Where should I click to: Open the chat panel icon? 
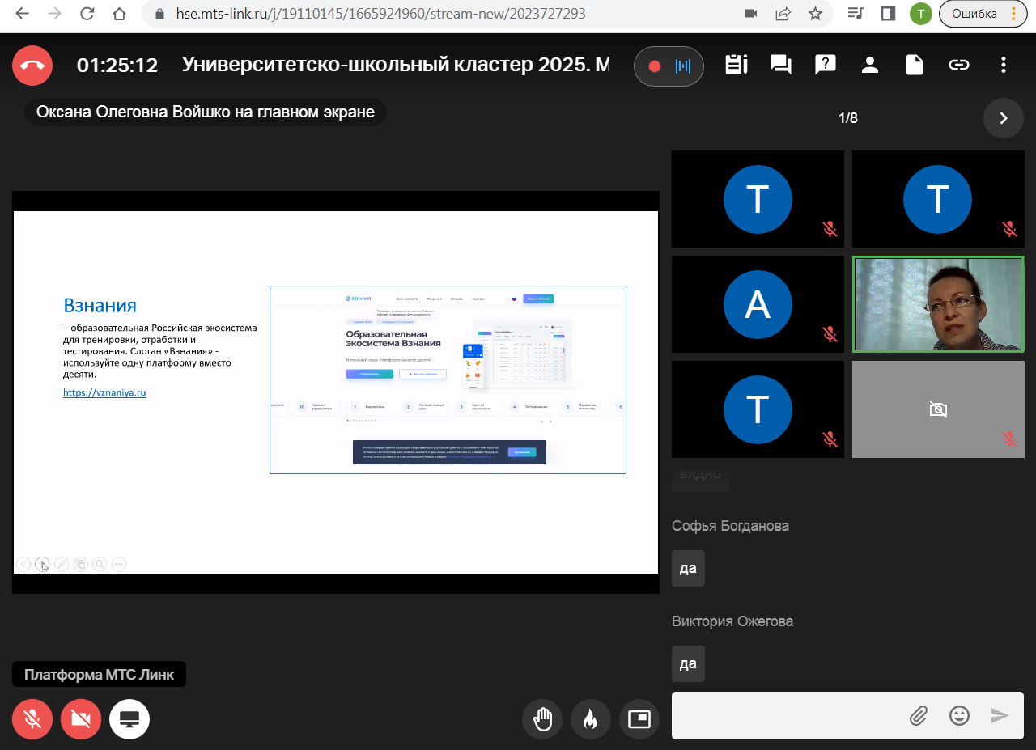[781, 66]
